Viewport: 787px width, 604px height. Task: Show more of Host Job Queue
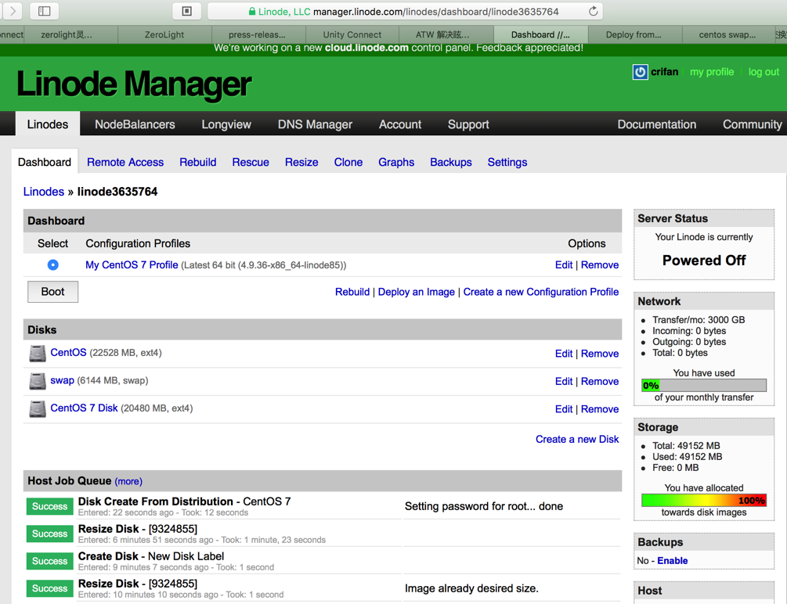click(128, 481)
